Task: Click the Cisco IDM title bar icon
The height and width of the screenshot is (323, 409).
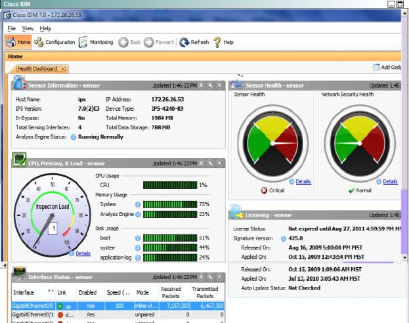Action: (7, 15)
